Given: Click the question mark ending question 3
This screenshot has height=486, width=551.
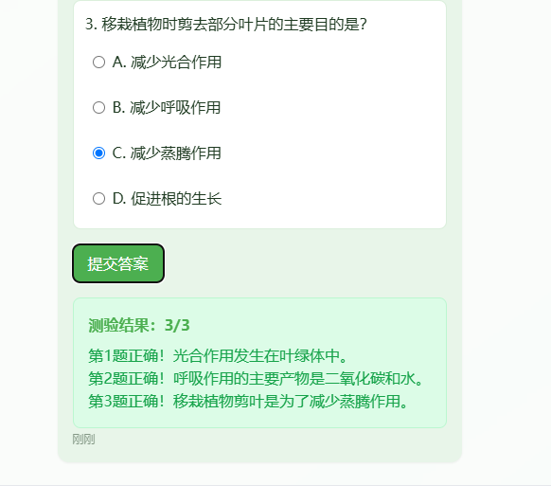Looking at the screenshot, I should 364,25.
